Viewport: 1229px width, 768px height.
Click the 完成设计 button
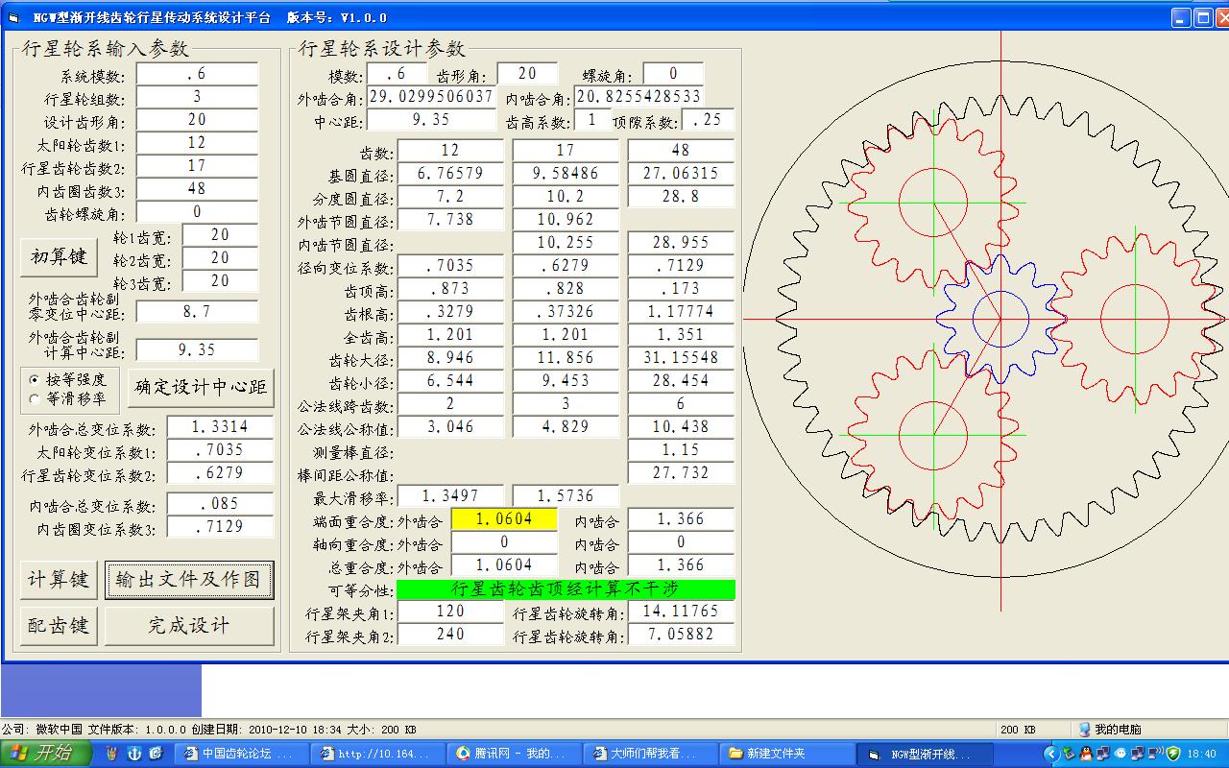point(189,626)
